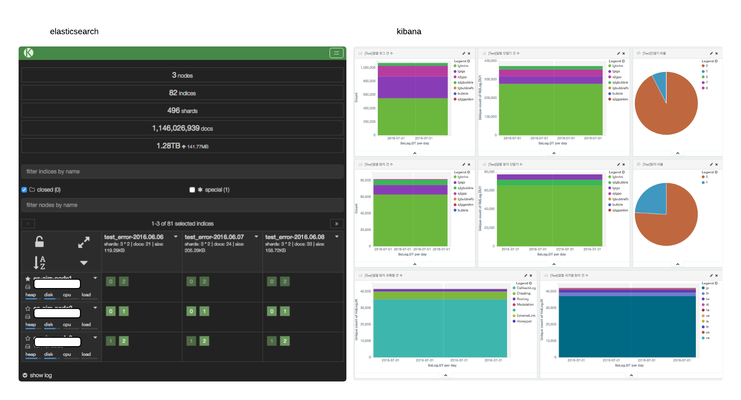Viewport: 741px width, 400px height.
Task: Click the open padlock icon above the nodes list
Action: click(x=40, y=242)
